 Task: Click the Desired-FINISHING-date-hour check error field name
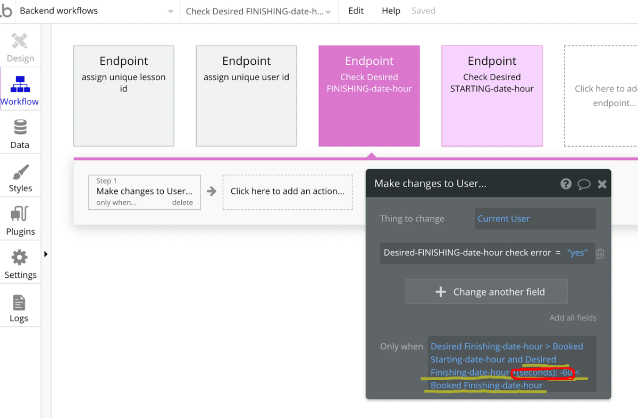click(467, 253)
